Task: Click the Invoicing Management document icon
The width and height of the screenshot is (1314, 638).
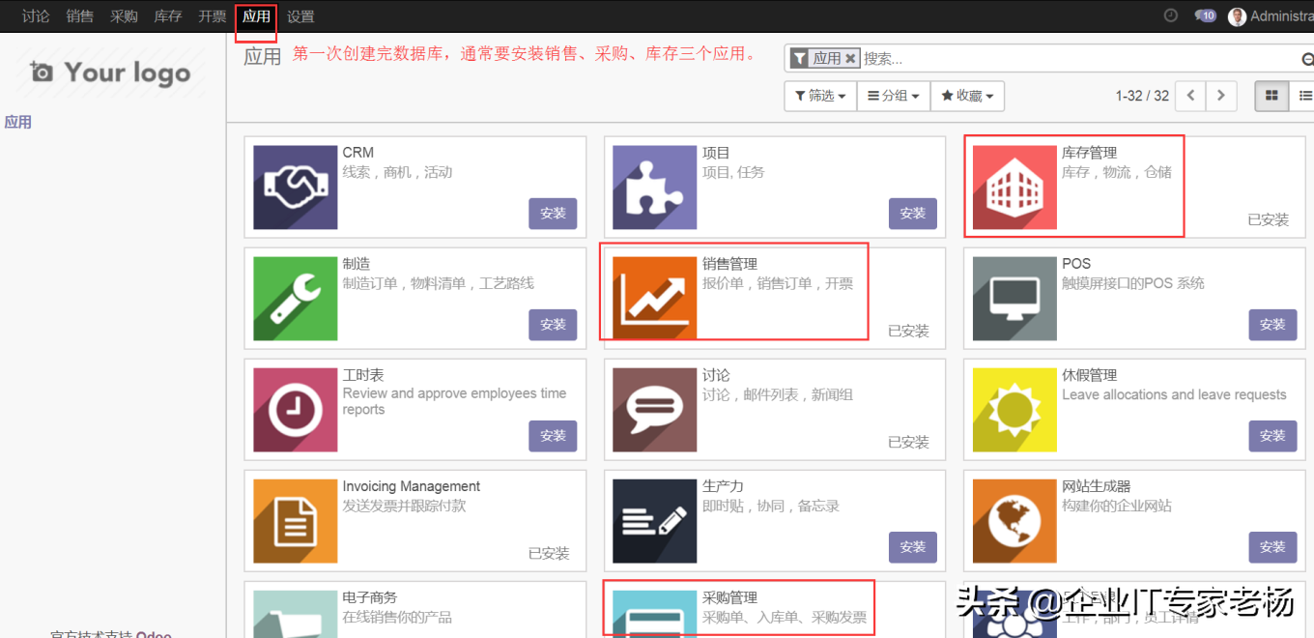Action: pyautogui.click(x=296, y=521)
